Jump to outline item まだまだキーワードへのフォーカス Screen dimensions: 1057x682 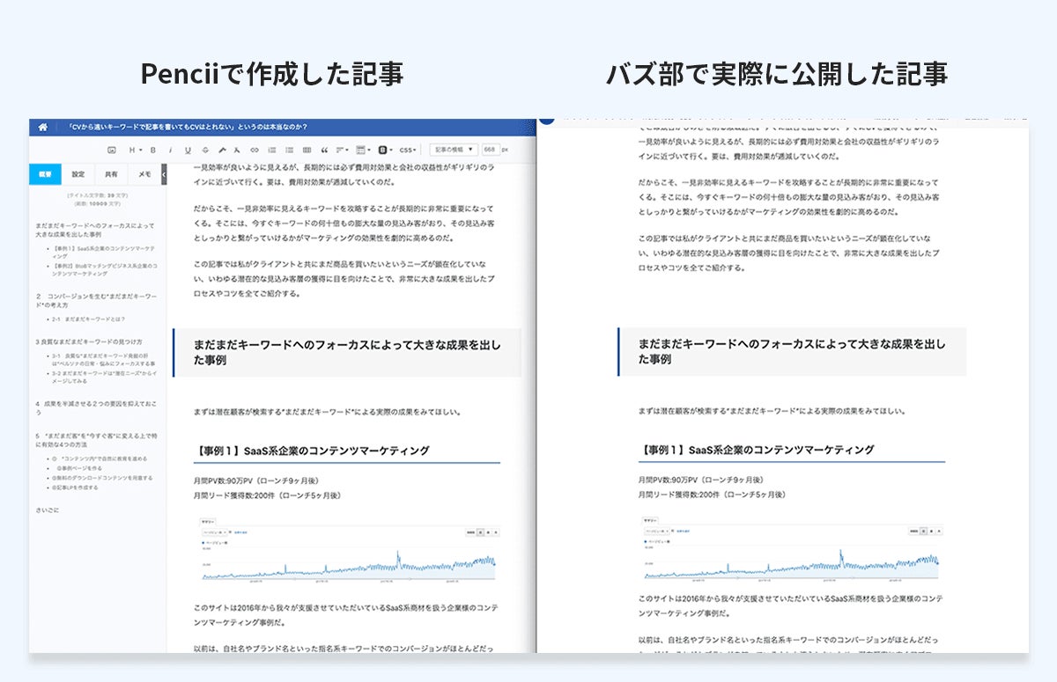coord(94,231)
